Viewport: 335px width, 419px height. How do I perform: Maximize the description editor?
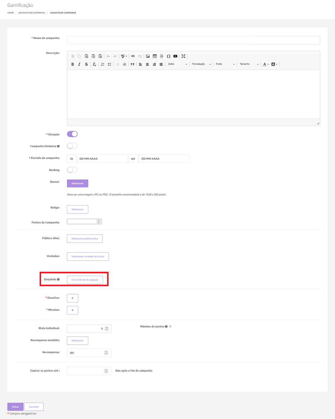[183, 56]
